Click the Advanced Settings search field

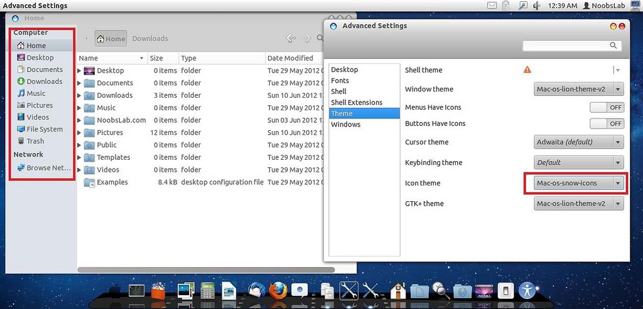tap(572, 45)
